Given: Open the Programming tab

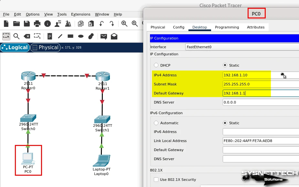Looking at the screenshot, I should 227,27.
